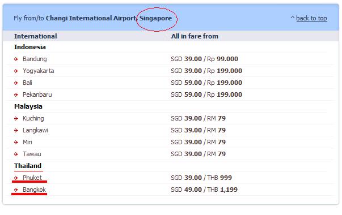The width and height of the screenshot is (342, 215).
Task: Click the airplane icon next to Tawau
Action: click(x=16, y=154)
